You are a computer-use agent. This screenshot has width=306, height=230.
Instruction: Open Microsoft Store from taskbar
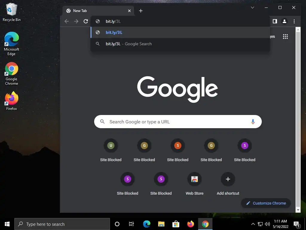pos(176,224)
